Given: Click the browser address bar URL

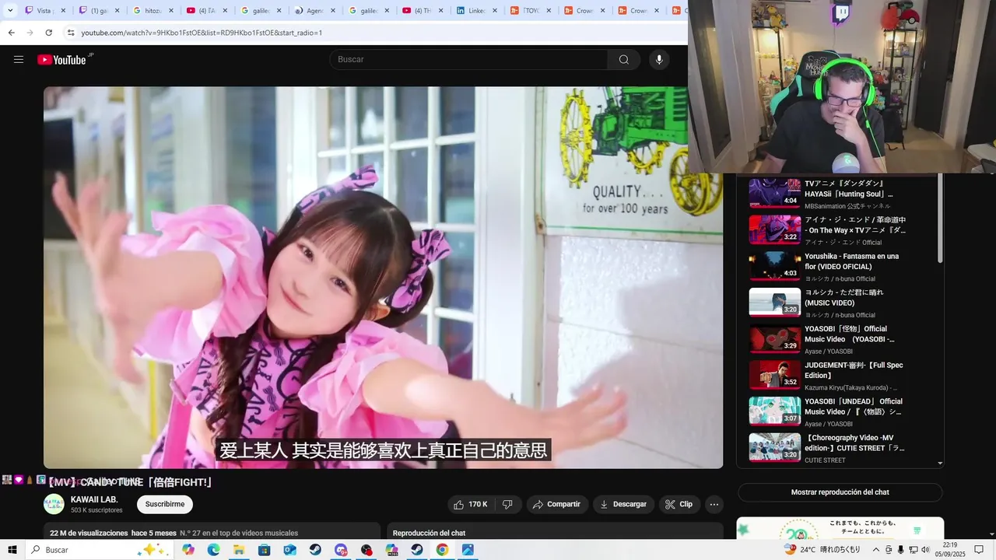Looking at the screenshot, I should pyautogui.click(x=202, y=33).
